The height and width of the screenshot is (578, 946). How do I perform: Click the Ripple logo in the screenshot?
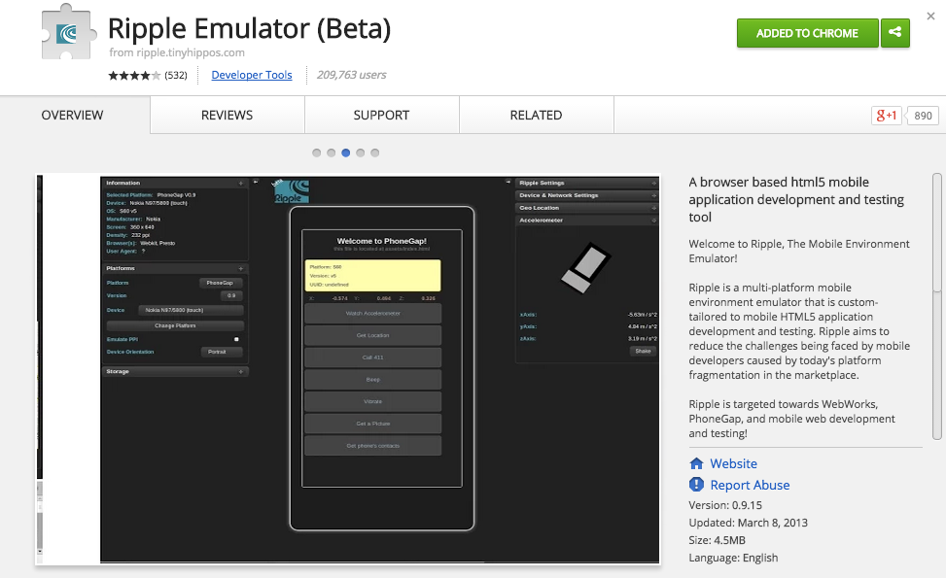pyautogui.click(x=292, y=191)
